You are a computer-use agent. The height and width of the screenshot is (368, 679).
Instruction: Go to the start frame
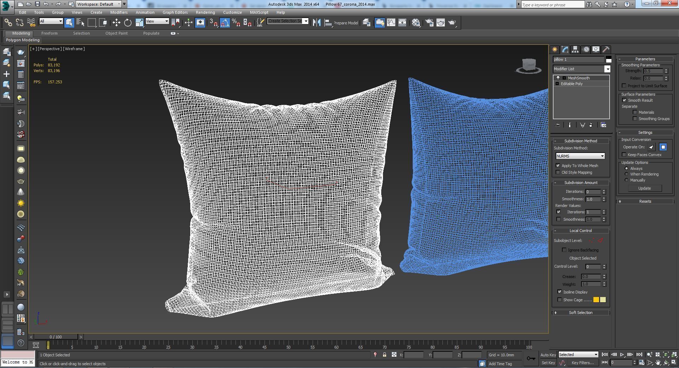point(605,355)
